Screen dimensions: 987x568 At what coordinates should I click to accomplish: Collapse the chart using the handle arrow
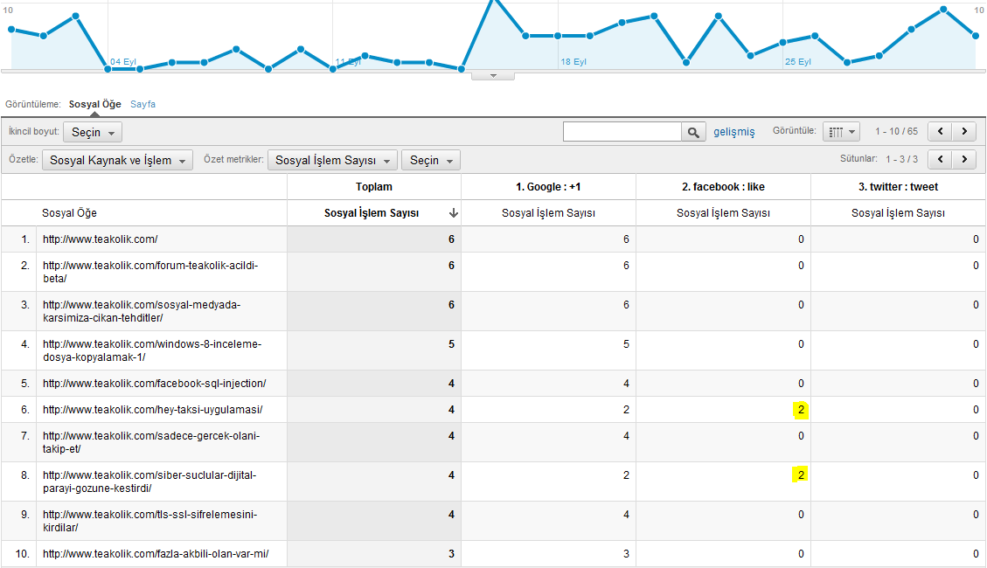click(493, 76)
